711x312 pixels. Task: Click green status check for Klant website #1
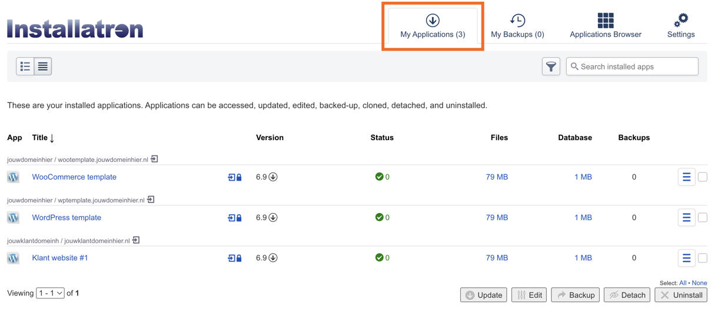[379, 257]
